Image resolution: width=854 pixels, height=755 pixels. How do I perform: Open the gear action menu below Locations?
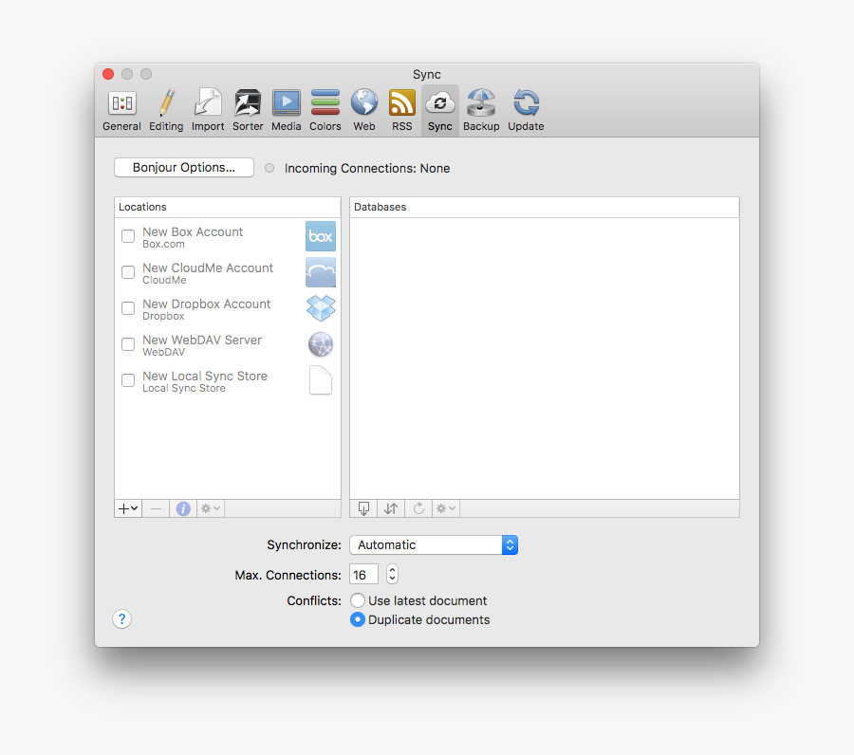pos(210,508)
